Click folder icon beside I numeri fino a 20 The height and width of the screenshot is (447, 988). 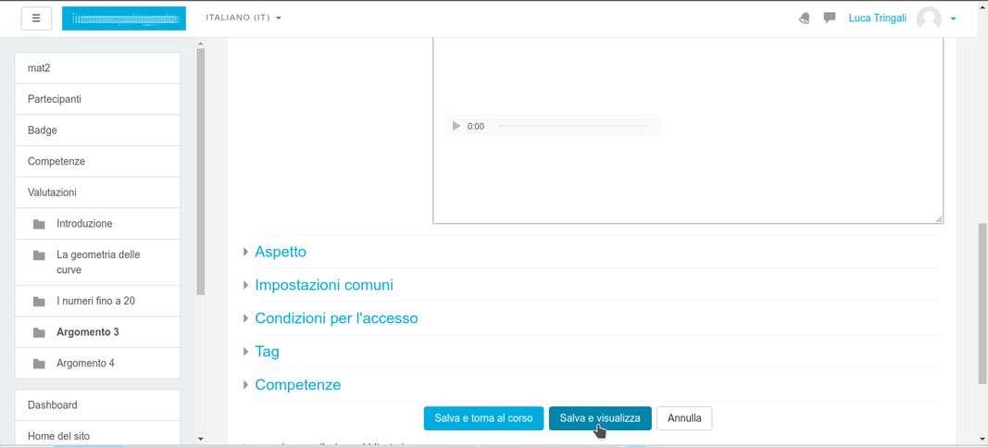[39, 301]
